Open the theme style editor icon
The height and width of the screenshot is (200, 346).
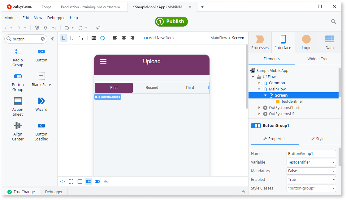point(102,38)
